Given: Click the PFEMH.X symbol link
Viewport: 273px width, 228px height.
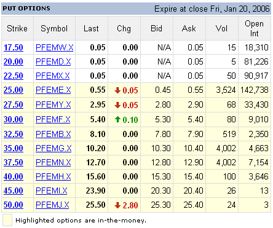Looking at the screenshot, I should tap(53, 176).
